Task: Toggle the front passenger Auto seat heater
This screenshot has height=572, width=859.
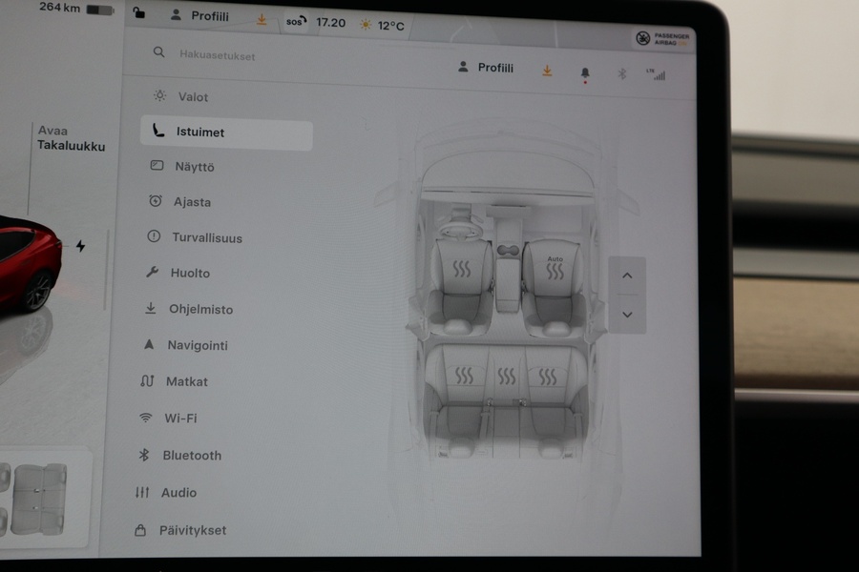Action: tap(555, 269)
